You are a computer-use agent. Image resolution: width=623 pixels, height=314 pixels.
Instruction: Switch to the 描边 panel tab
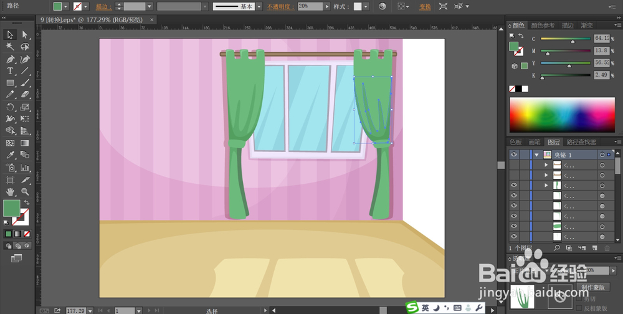point(568,26)
